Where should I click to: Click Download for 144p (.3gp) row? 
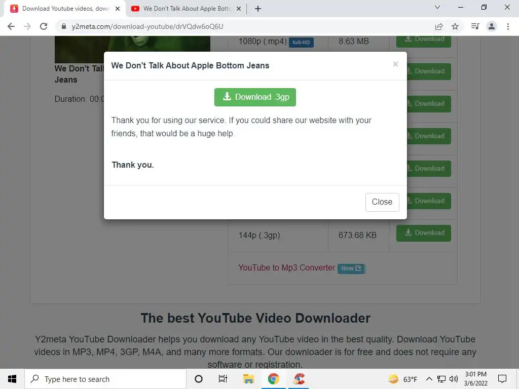tap(423, 233)
